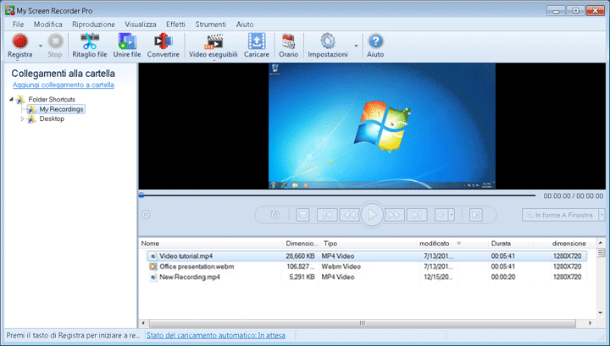Open the Effetti menu
The image size is (610, 346).
(175, 25)
